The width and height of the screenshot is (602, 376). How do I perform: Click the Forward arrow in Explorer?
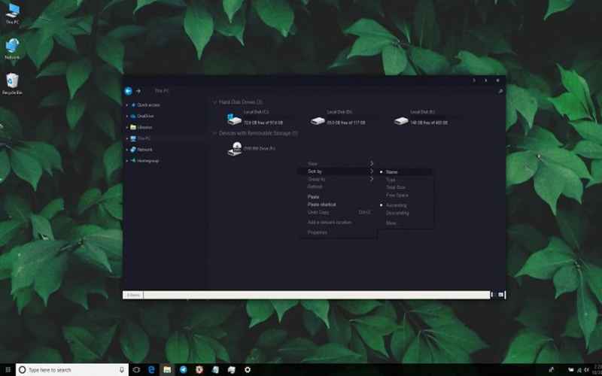pos(138,91)
